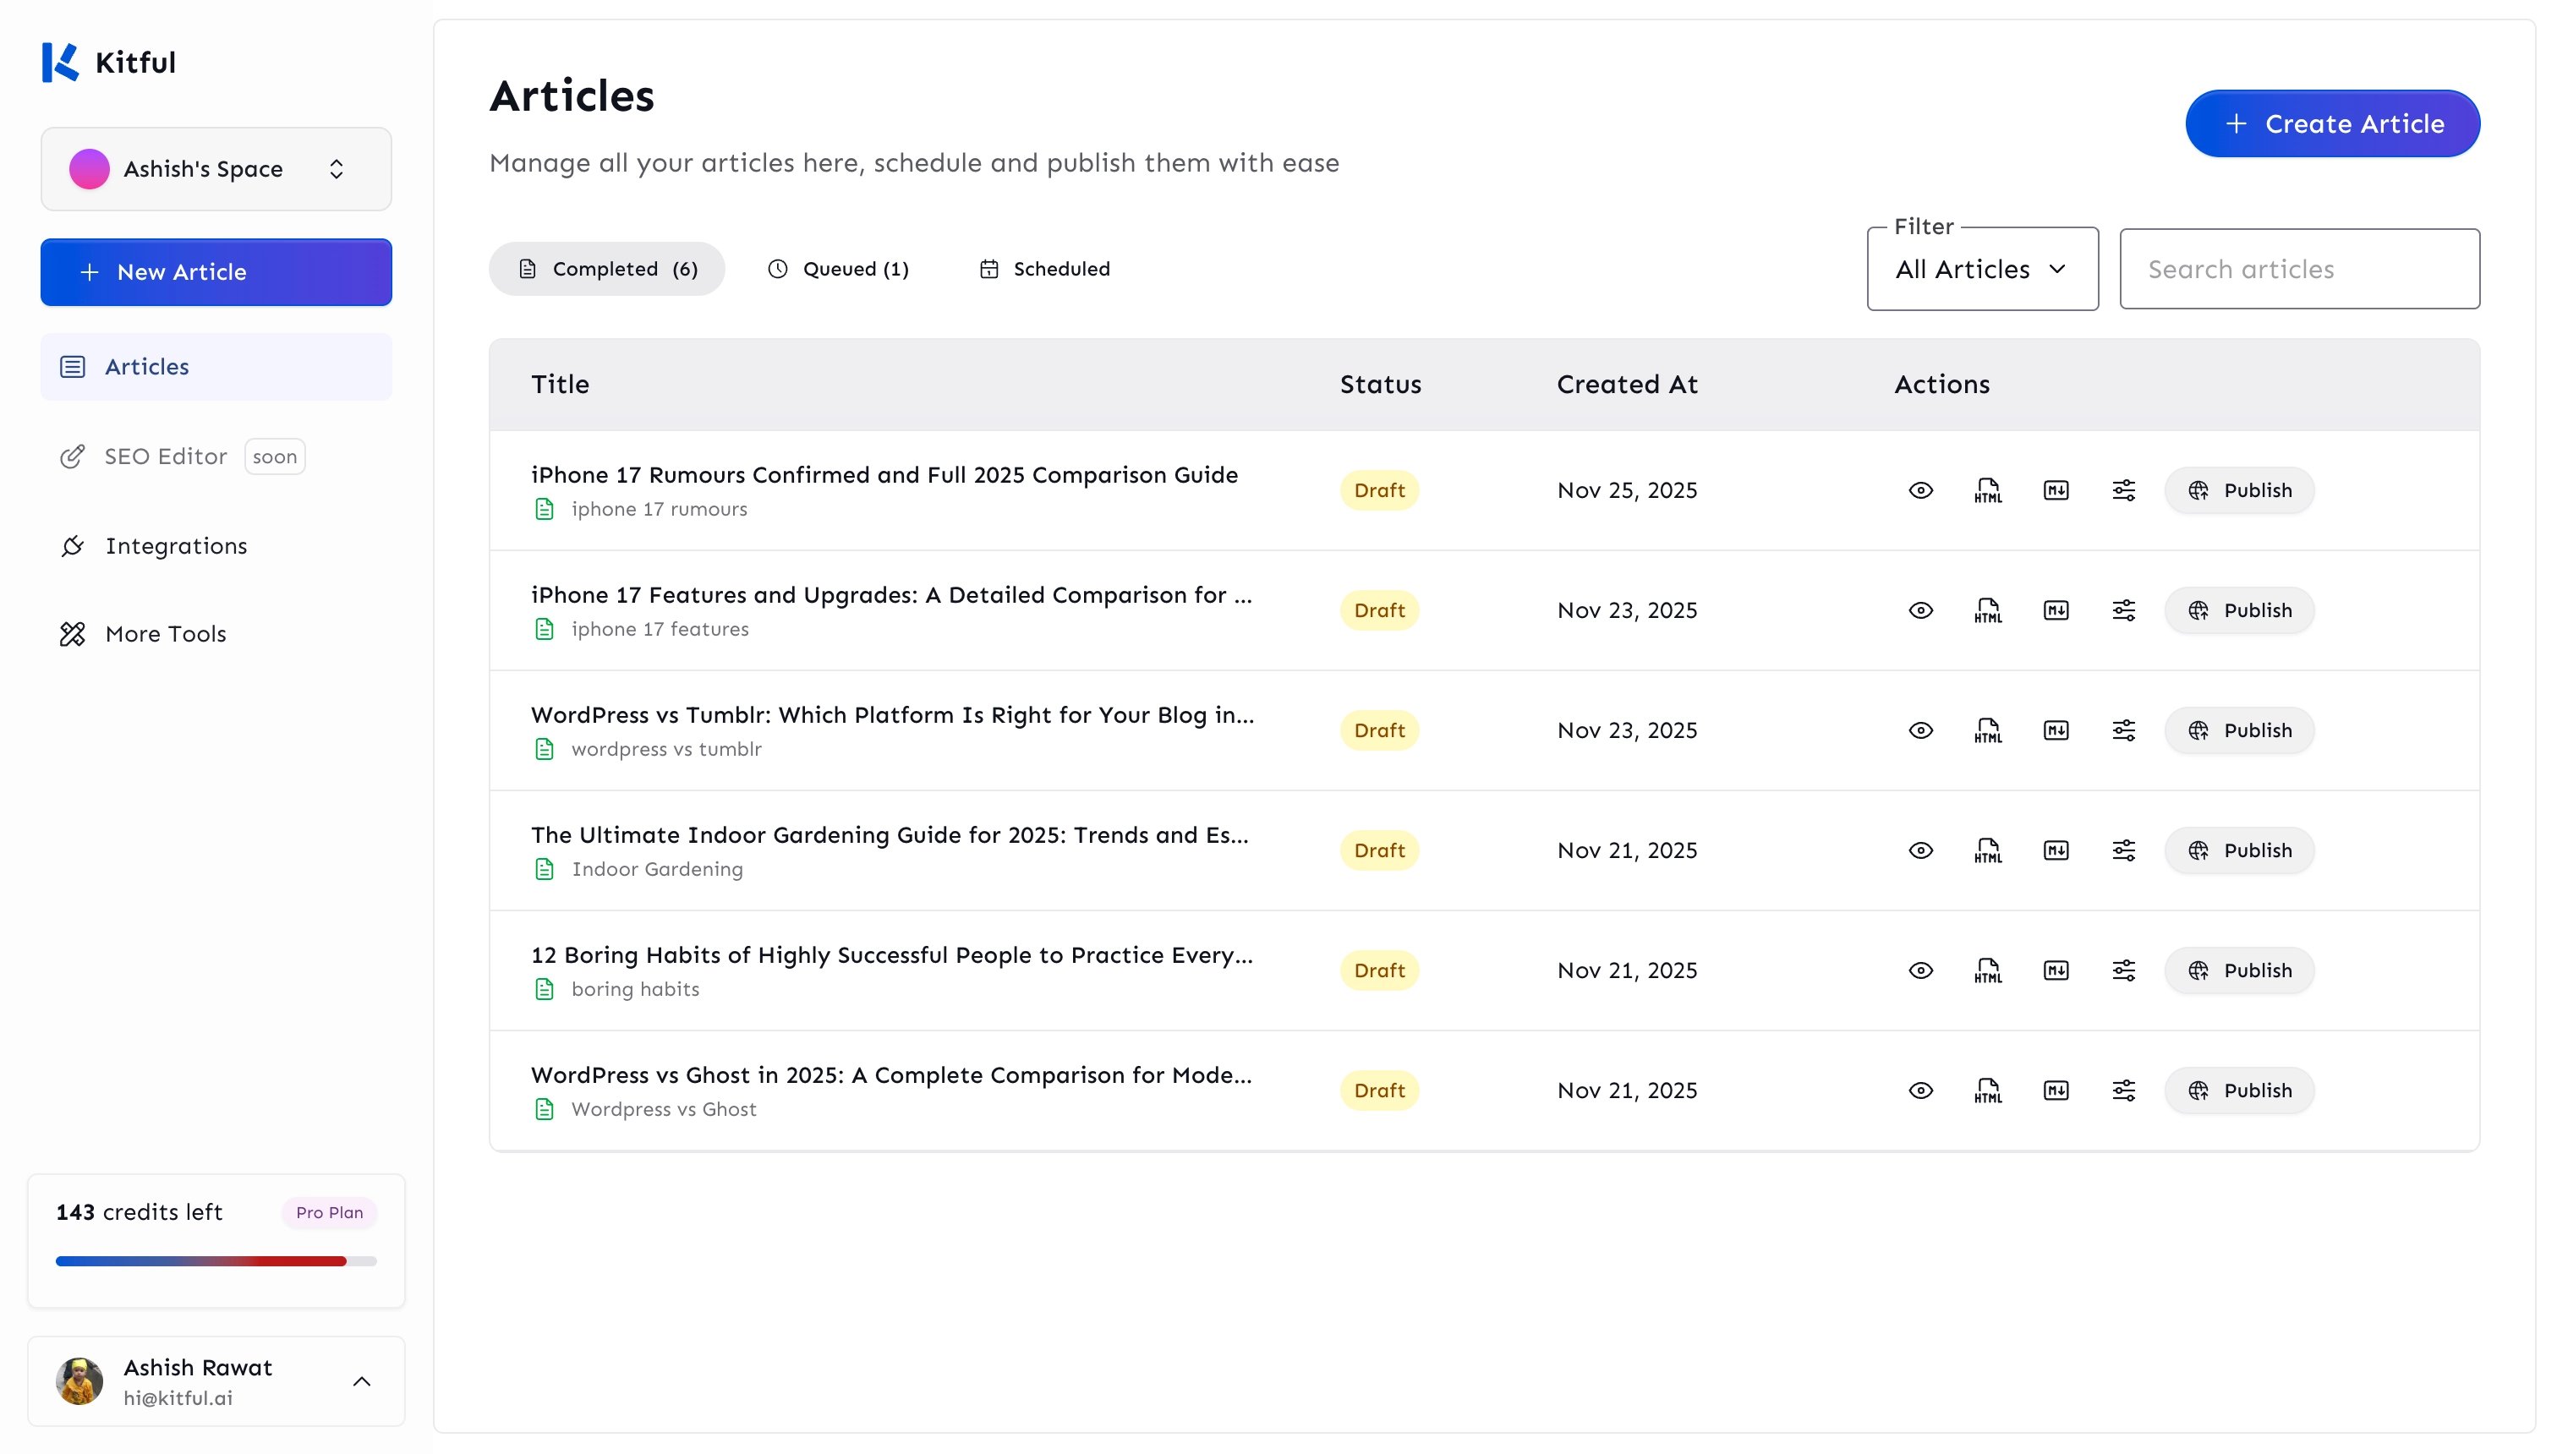This screenshot has width=2557, height=1454.
Task: Preview iPhone 17 Rumours article with eye icon
Action: coord(1921,490)
